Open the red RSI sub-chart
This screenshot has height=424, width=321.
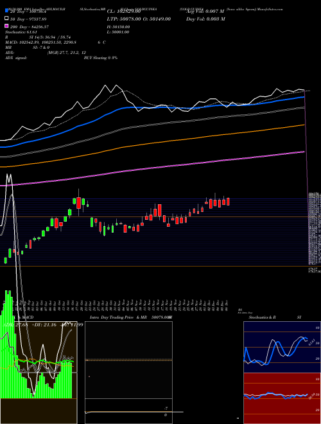click(282, 398)
